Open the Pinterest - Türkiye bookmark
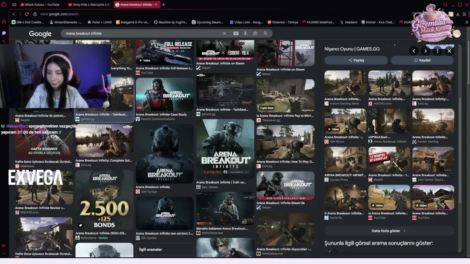The width and height of the screenshot is (470, 264). click(283, 22)
